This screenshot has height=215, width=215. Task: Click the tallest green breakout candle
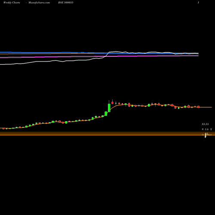109,108
